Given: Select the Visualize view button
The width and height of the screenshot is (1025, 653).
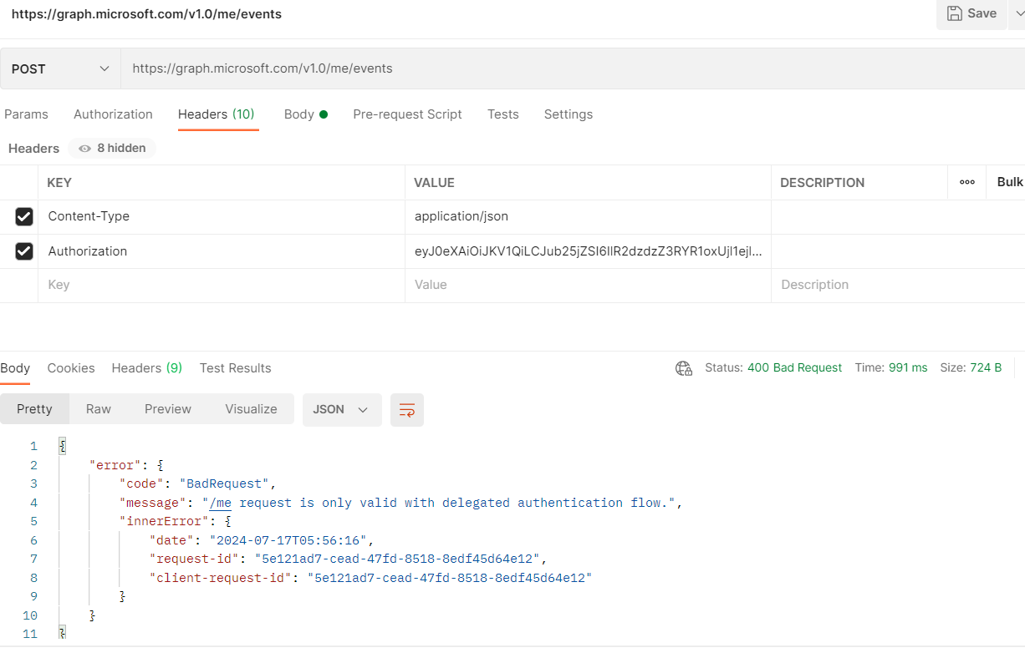Looking at the screenshot, I should pyautogui.click(x=251, y=409).
